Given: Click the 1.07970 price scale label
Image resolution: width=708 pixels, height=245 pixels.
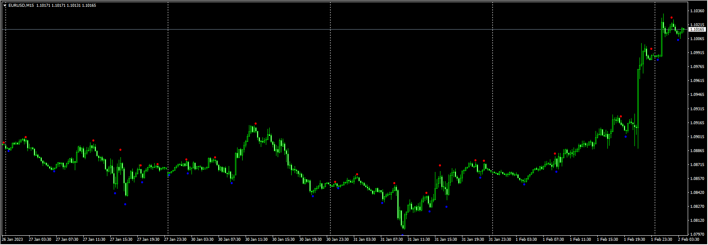Looking at the screenshot, I should (x=697, y=234).
